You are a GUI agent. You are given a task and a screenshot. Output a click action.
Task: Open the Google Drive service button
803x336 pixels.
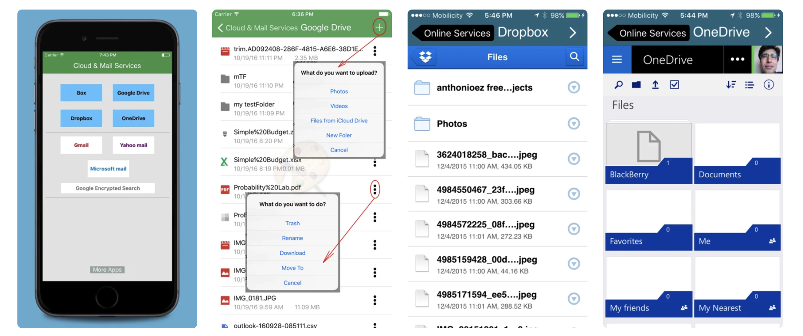tap(133, 93)
